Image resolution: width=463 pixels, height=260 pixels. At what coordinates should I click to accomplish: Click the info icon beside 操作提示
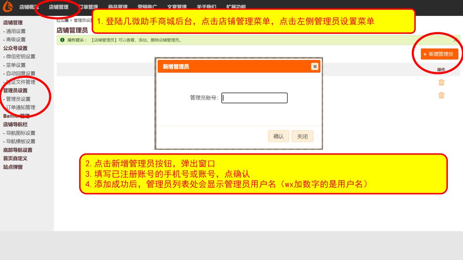coord(62,40)
